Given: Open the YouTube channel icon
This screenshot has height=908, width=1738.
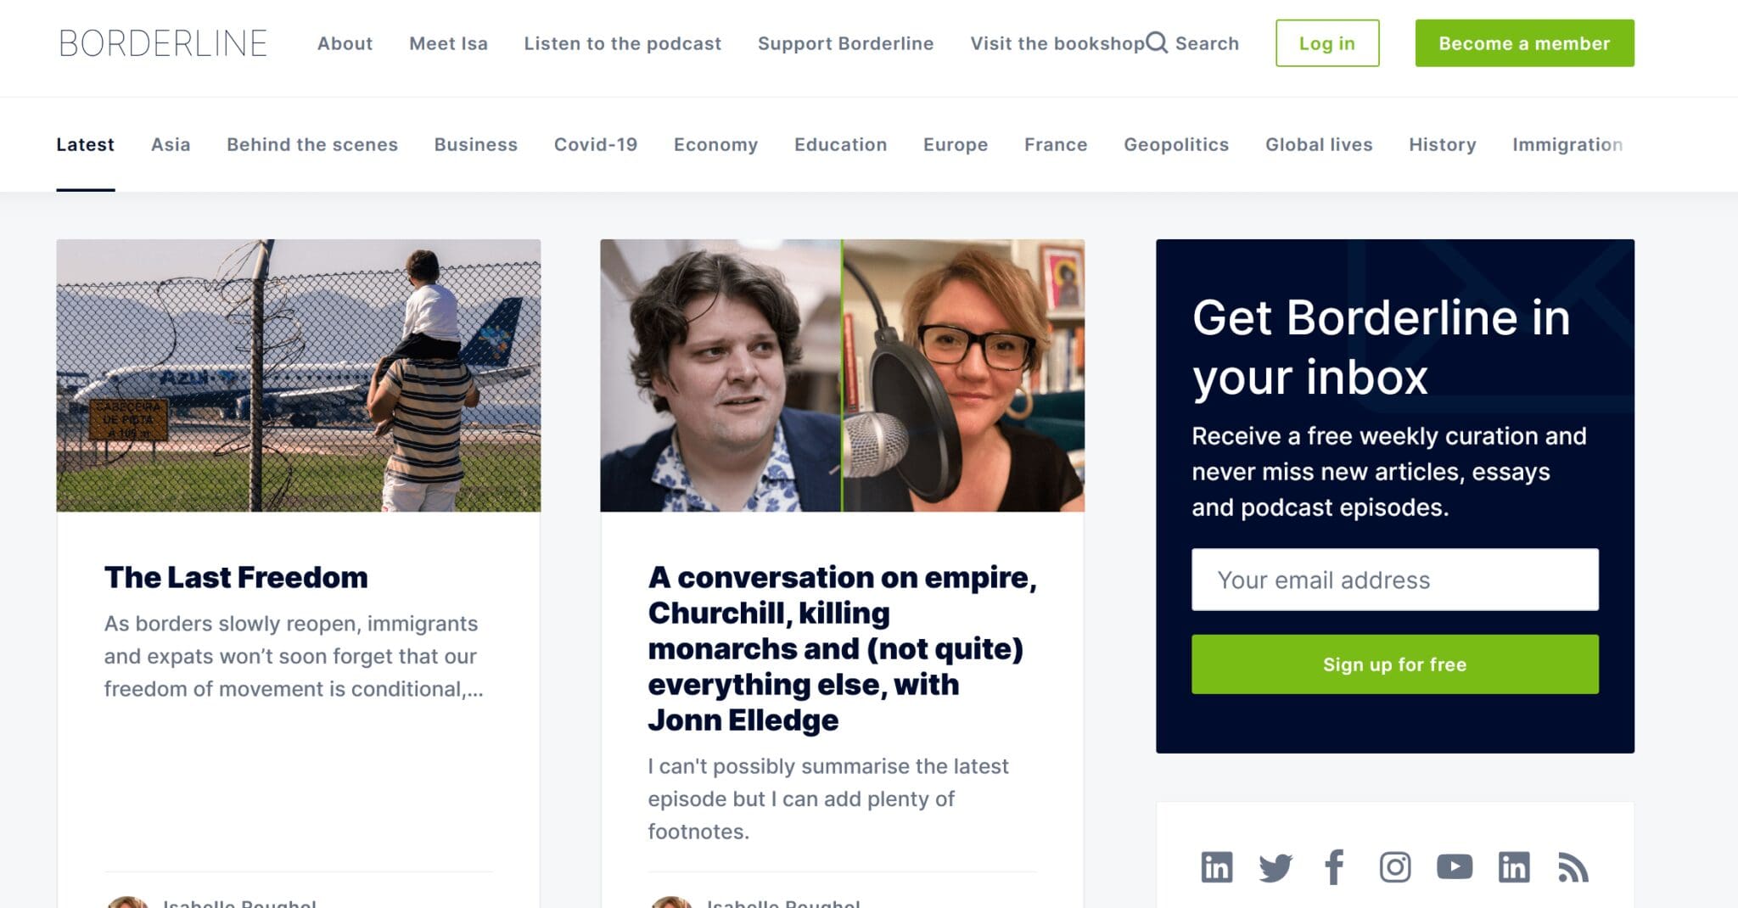Looking at the screenshot, I should (x=1455, y=867).
